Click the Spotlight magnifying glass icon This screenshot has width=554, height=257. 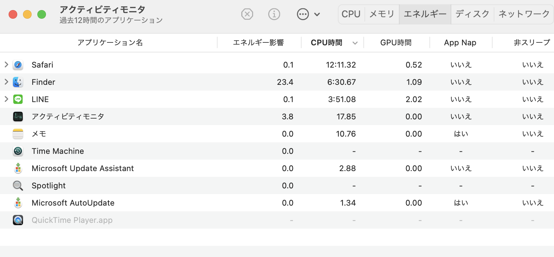[18, 186]
